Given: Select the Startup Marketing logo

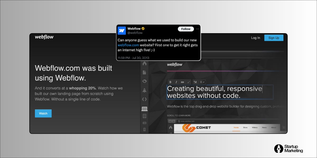Looking at the screenshot, I should 288,149.
